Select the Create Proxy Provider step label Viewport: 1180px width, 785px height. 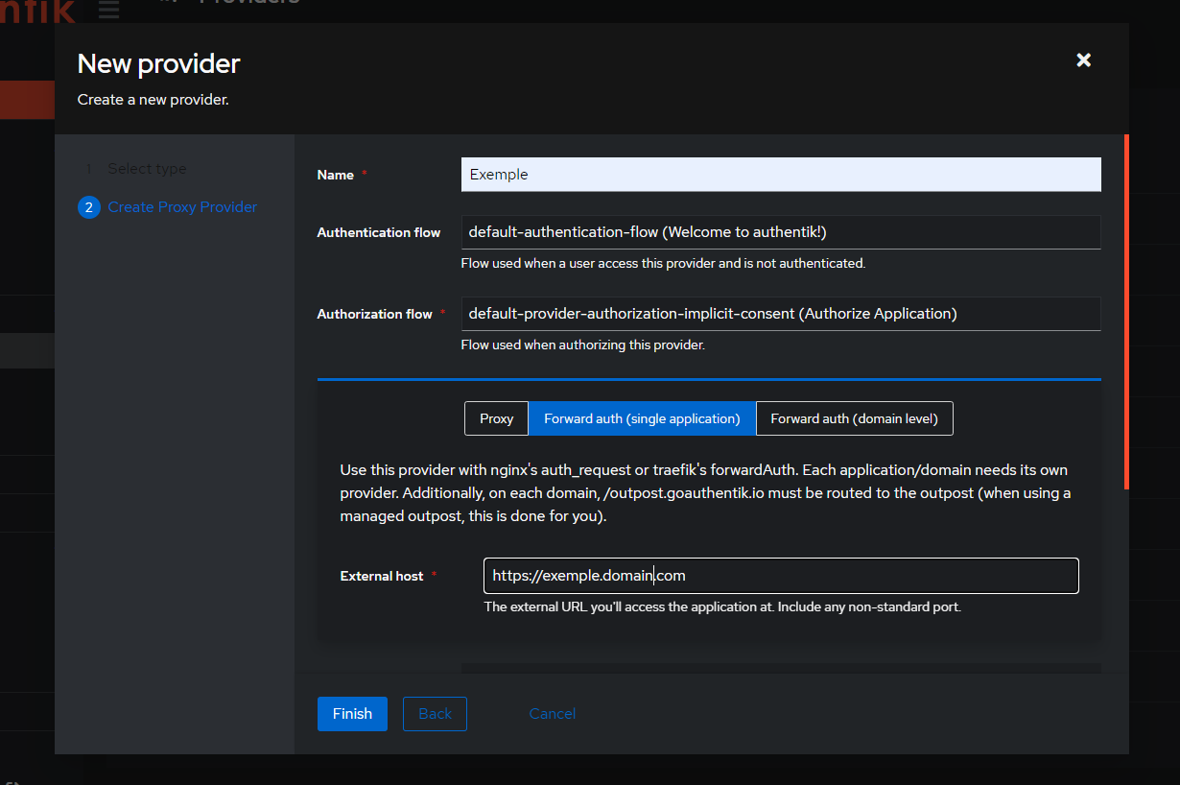click(x=182, y=207)
